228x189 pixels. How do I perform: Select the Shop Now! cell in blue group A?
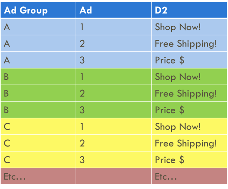click(x=178, y=27)
